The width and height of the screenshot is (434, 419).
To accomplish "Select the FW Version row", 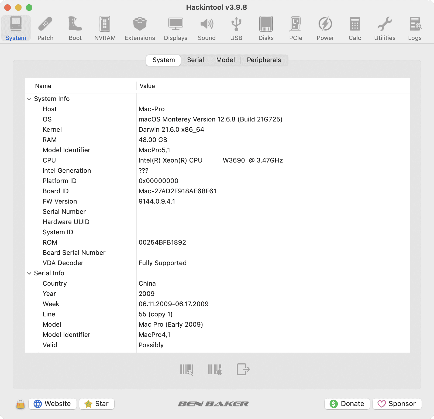I will (x=218, y=201).
